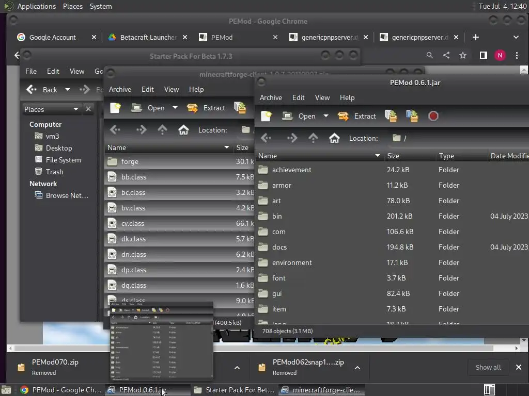The image size is (529, 396).
Task: Go up one level in PEMod 0.6.1.jar
Action: [x=313, y=138]
